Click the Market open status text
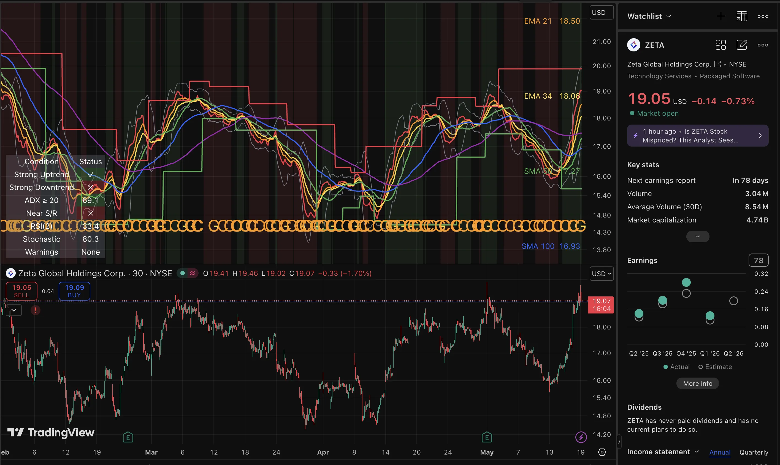This screenshot has height=465, width=780. pos(658,113)
